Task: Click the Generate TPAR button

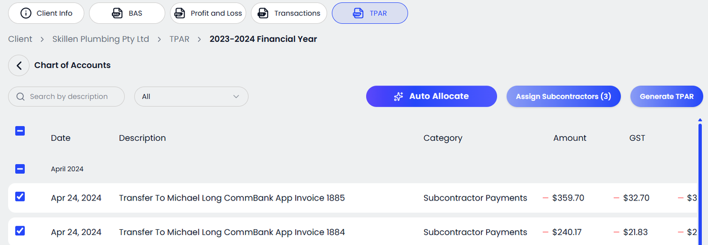Action: coord(666,97)
